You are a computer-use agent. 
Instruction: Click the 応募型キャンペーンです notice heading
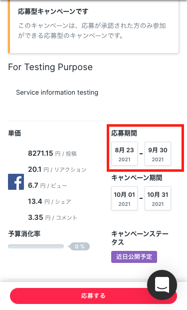(53, 12)
